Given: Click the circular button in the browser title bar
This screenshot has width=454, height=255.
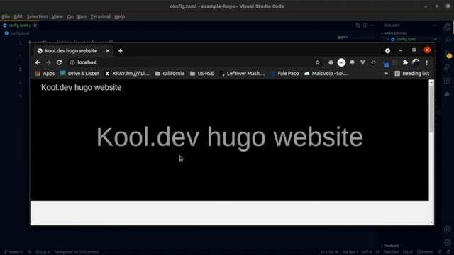Looking at the screenshot, I should click(387, 51).
